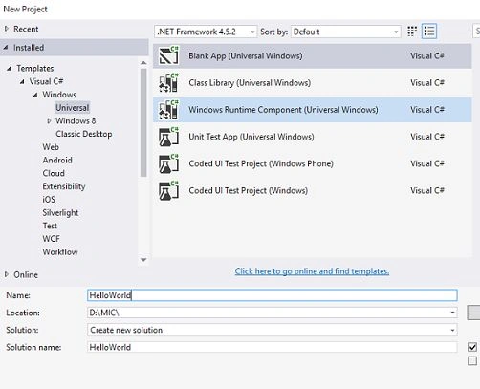Viewport: 480px width, 389px height.
Task: Select the Universal tree item
Action: (x=73, y=108)
